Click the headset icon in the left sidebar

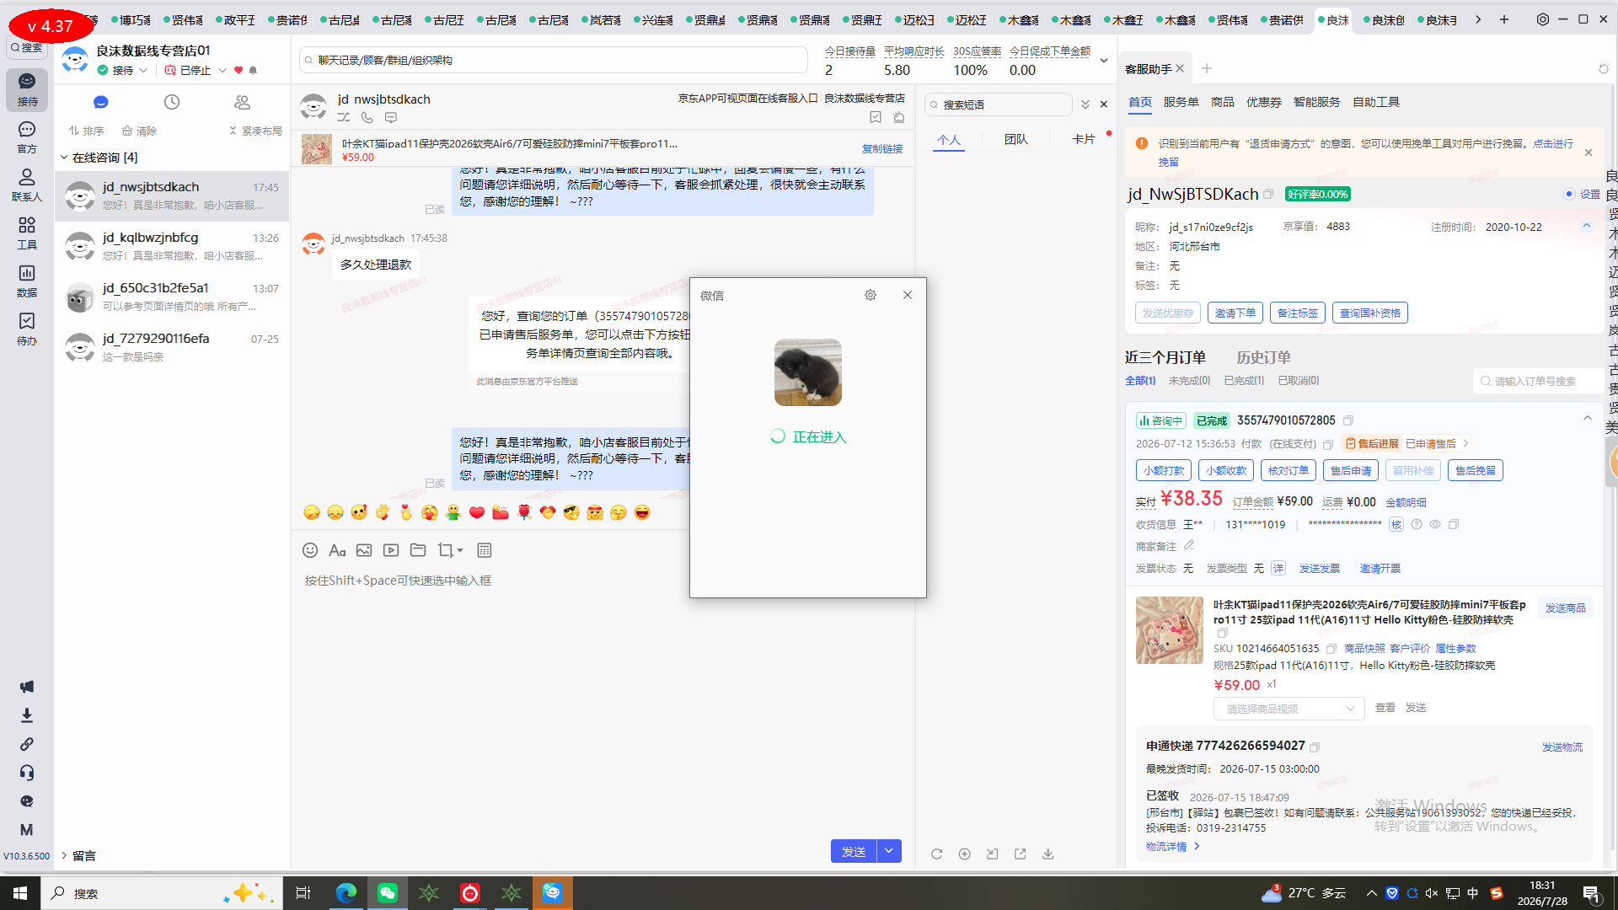[x=27, y=773]
